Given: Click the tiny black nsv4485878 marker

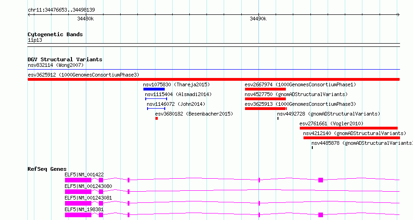Looking at the screenshot, I should [x=312, y=148].
